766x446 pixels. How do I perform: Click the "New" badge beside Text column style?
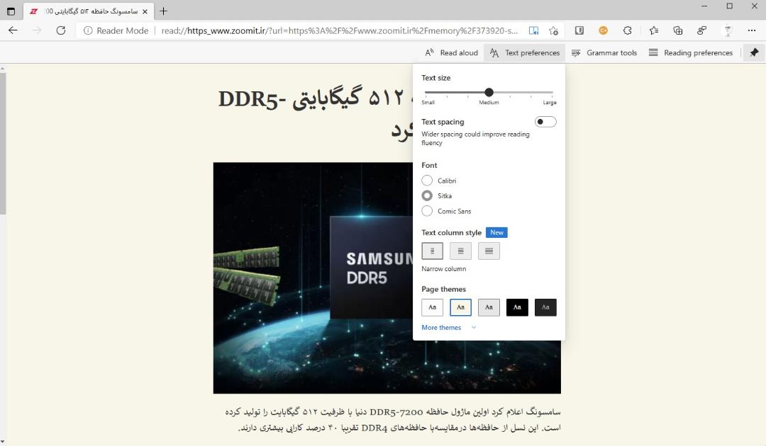click(496, 232)
